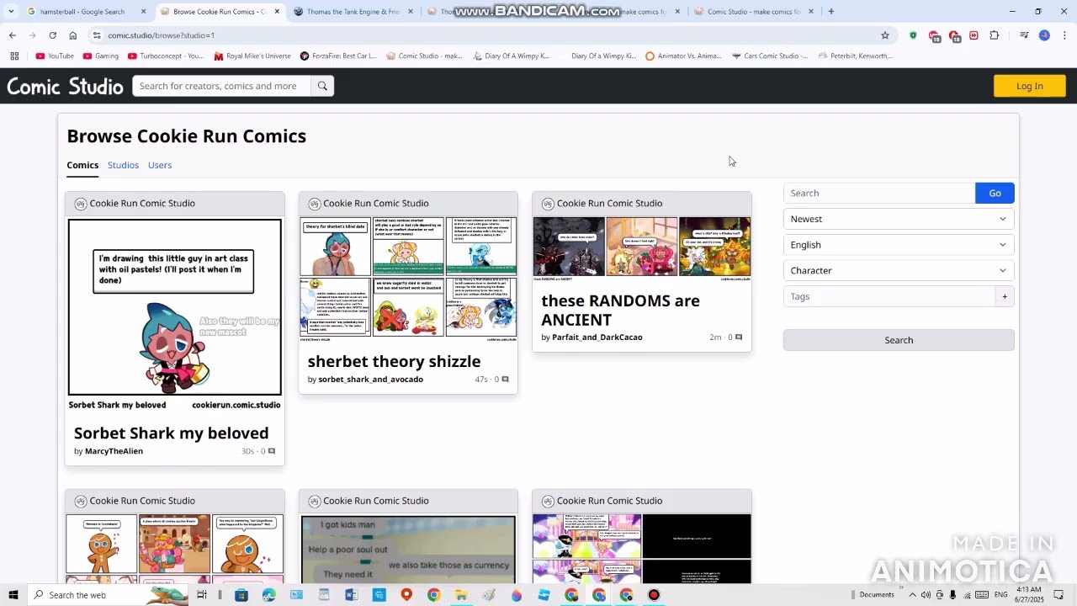Open the MarcyTheAlien author link
Viewport: 1077px width, 606px height.
click(114, 451)
